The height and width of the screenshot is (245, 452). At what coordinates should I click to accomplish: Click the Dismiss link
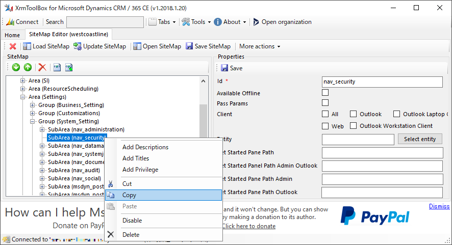tap(439, 206)
